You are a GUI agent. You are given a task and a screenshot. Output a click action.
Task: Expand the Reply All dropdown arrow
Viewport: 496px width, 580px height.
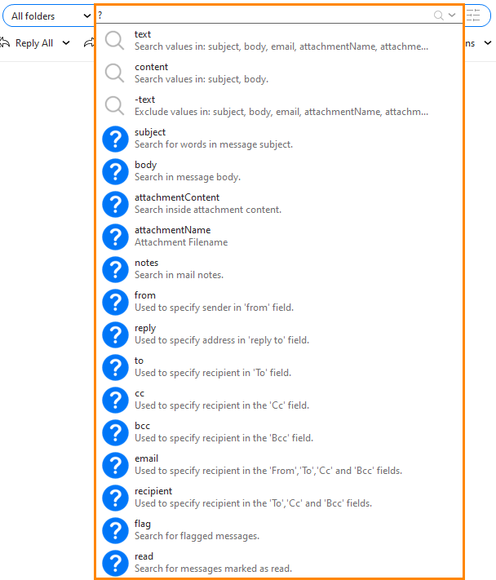click(66, 43)
